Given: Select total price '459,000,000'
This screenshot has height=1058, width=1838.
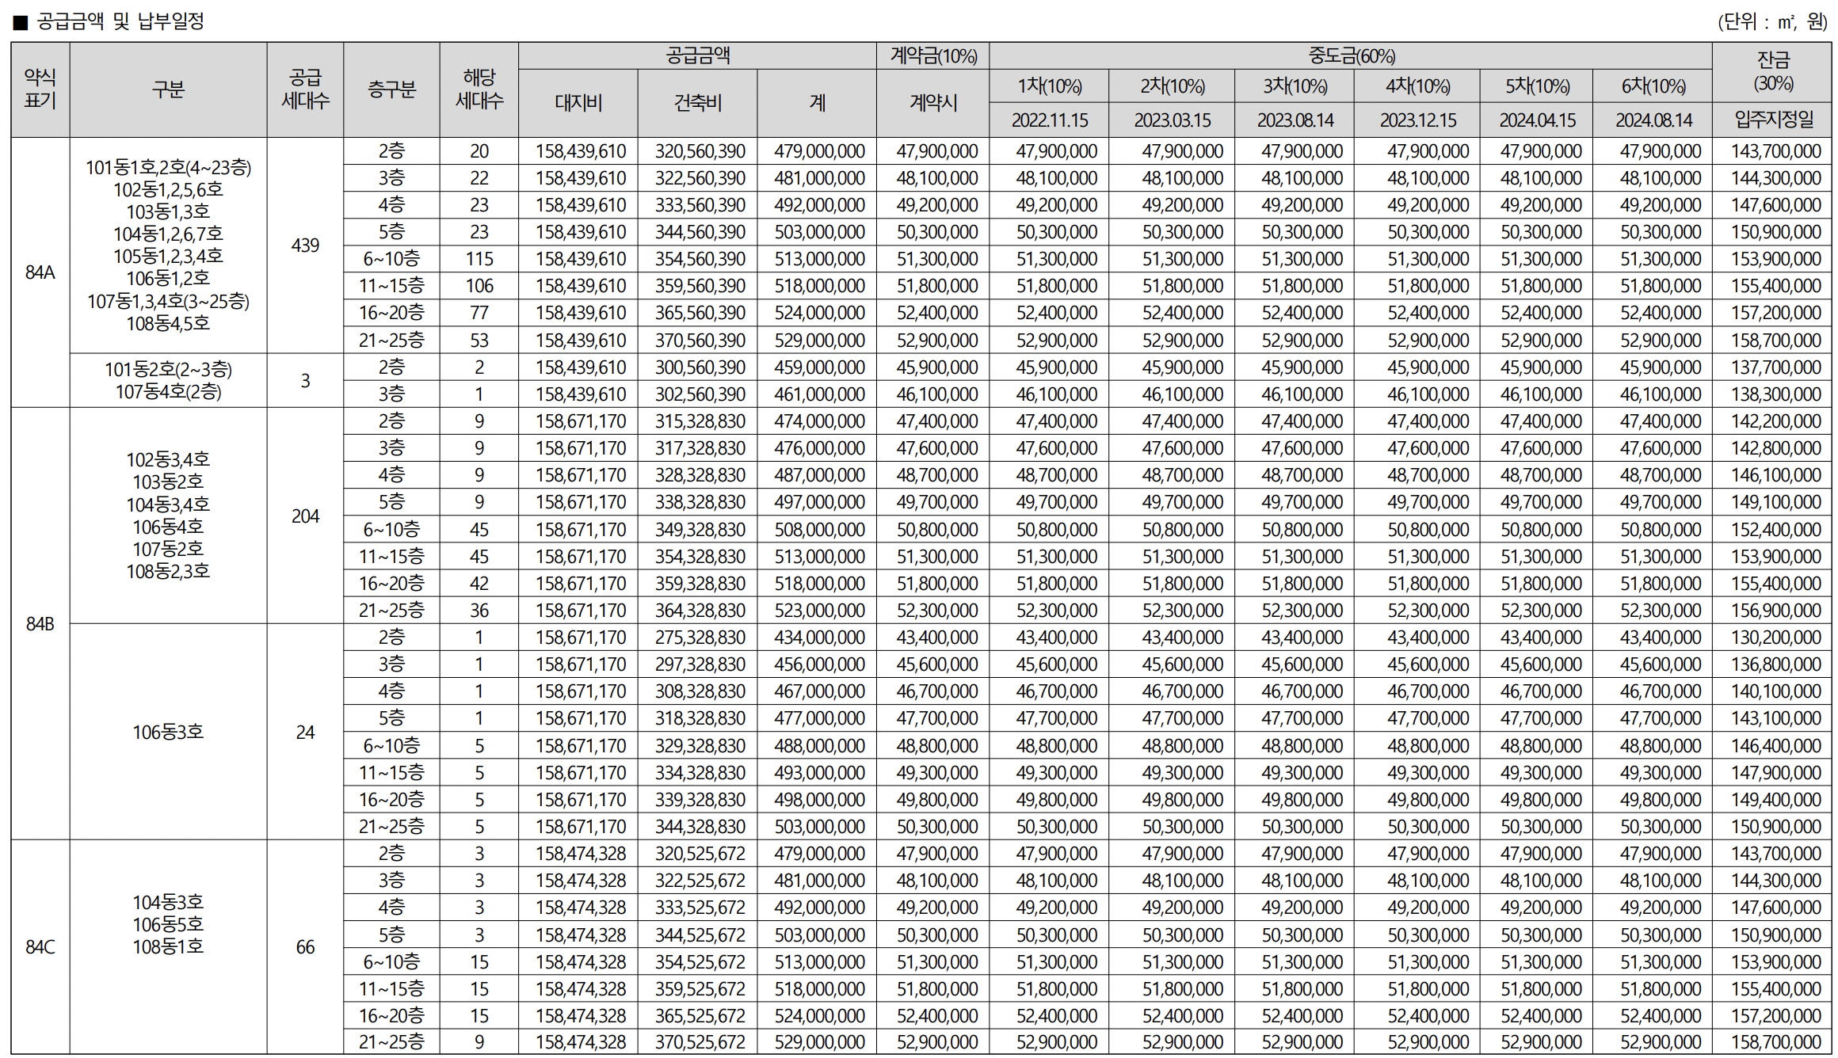Looking at the screenshot, I should (x=819, y=367).
